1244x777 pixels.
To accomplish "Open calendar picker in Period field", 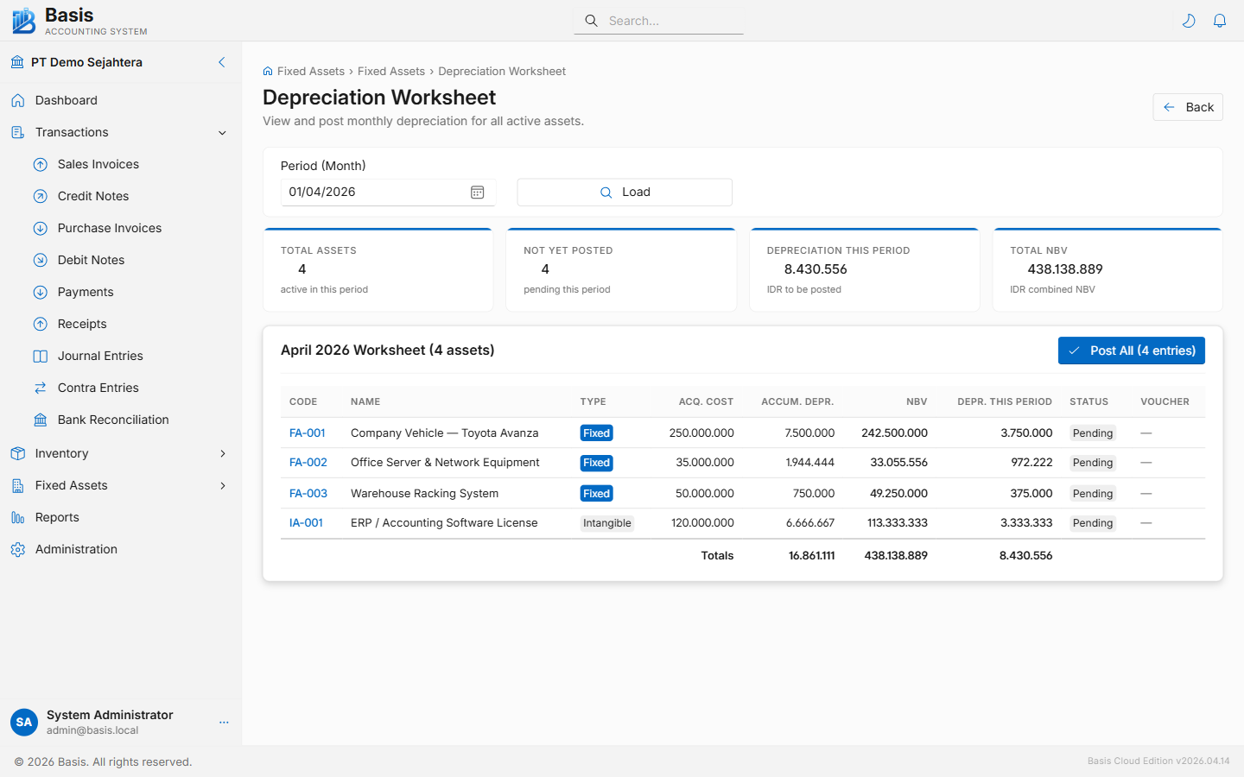I will (x=477, y=193).
